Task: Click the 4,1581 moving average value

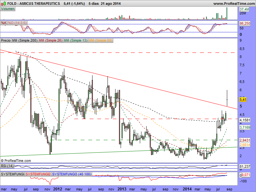Action: coord(245,120)
